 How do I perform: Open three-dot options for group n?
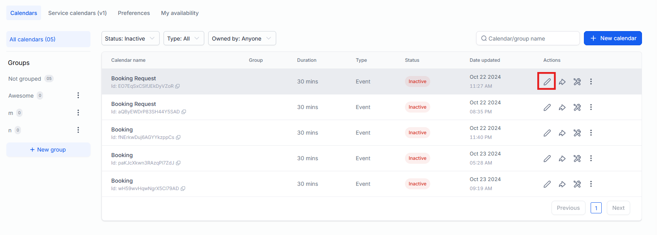(78, 130)
